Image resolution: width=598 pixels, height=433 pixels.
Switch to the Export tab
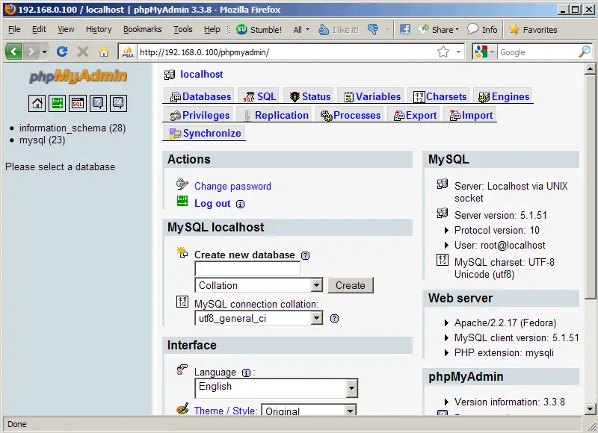pyautogui.click(x=415, y=115)
